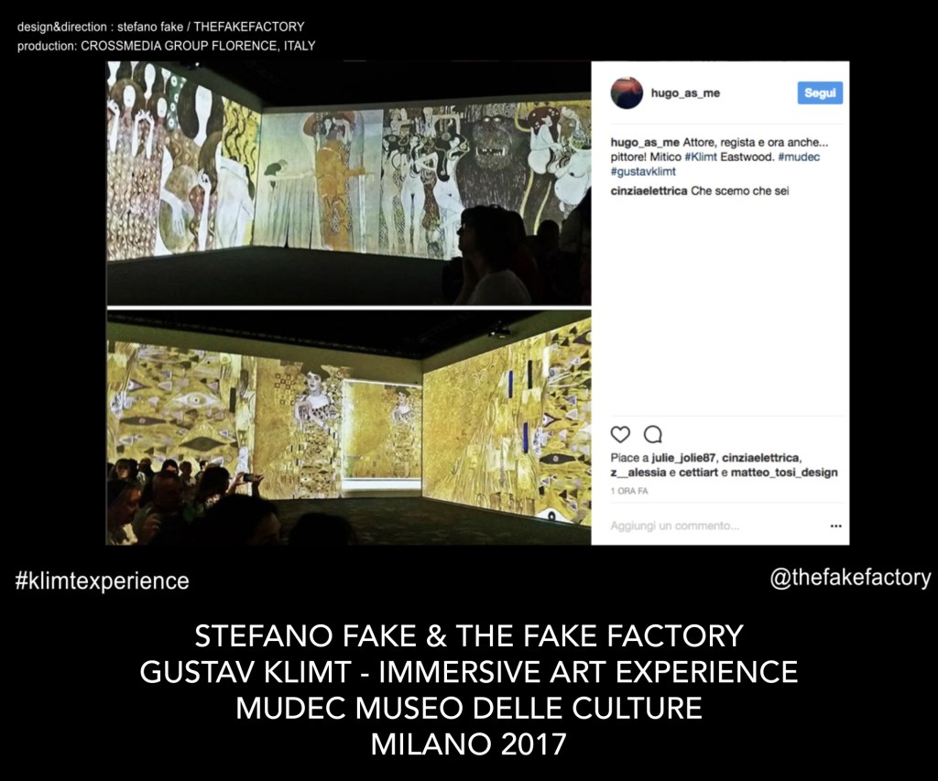Click the #mudec hashtag
Viewport: 938px width, 781px height.
pyautogui.click(x=799, y=157)
